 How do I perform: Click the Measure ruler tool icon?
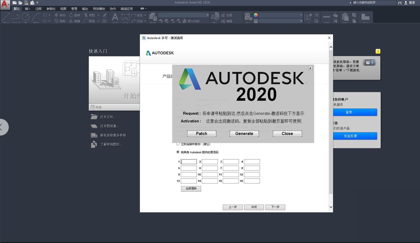click(327, 17)
